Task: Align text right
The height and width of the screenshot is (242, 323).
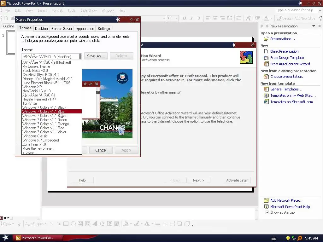Action: coord(222,18)
